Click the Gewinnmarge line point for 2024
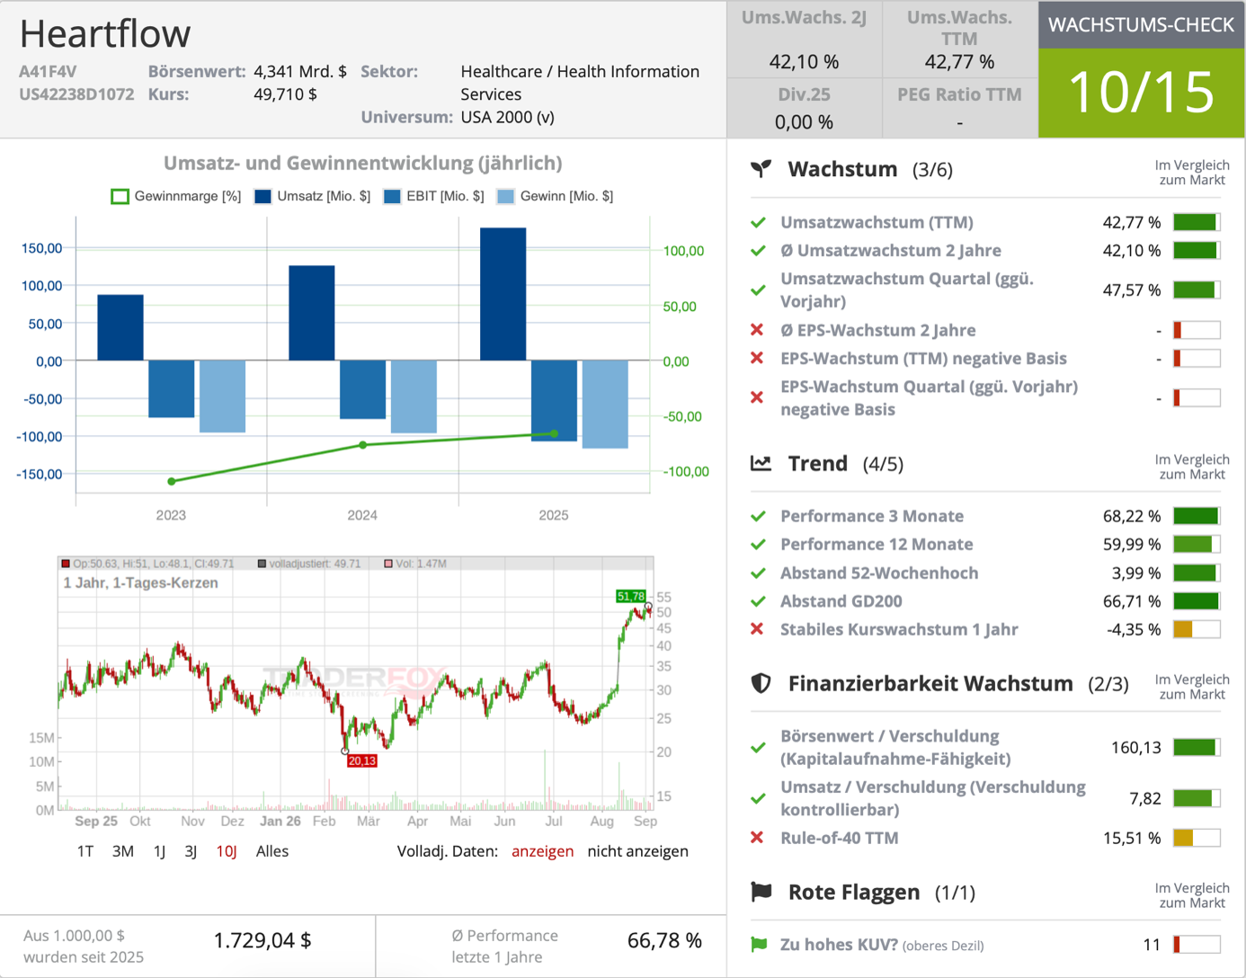The height and width of the screenshot is (978, 1246). (363, 445)
